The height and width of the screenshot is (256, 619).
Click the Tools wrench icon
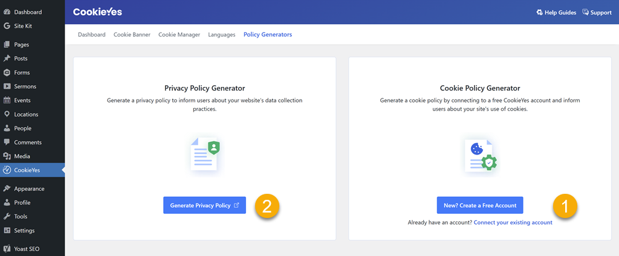(x=7, y=217)
